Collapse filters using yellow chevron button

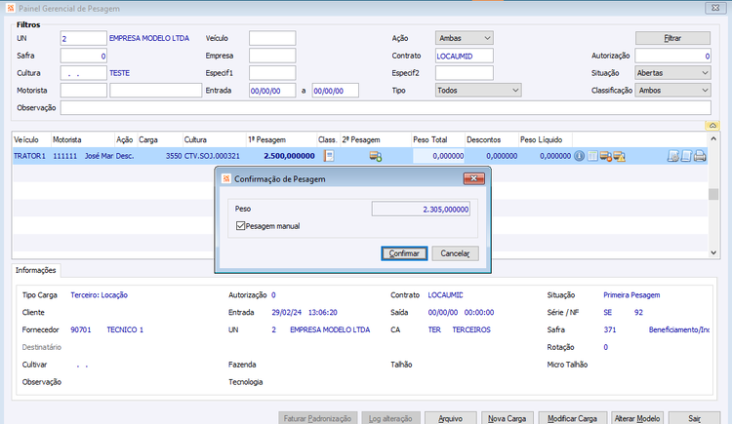click(712, 126)
